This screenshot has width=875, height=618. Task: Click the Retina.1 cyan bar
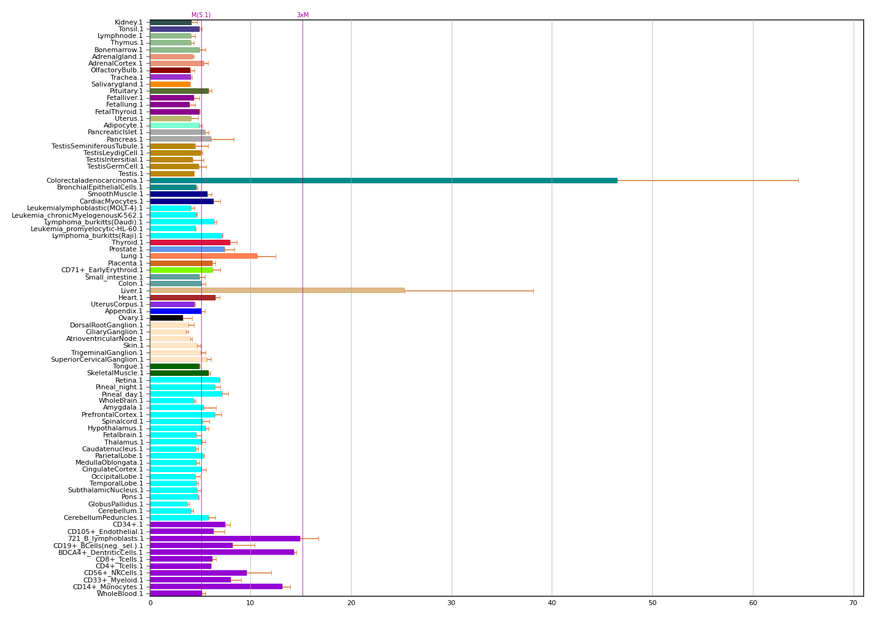[x=185, y=380]
